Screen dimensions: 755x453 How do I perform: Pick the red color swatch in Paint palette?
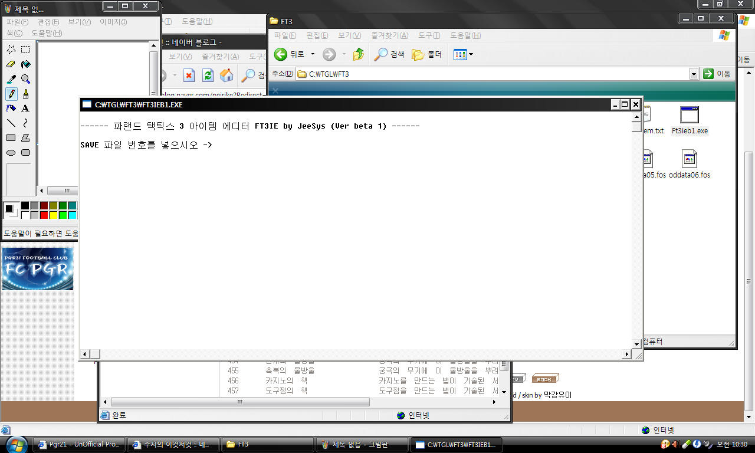tap(44, 215)
